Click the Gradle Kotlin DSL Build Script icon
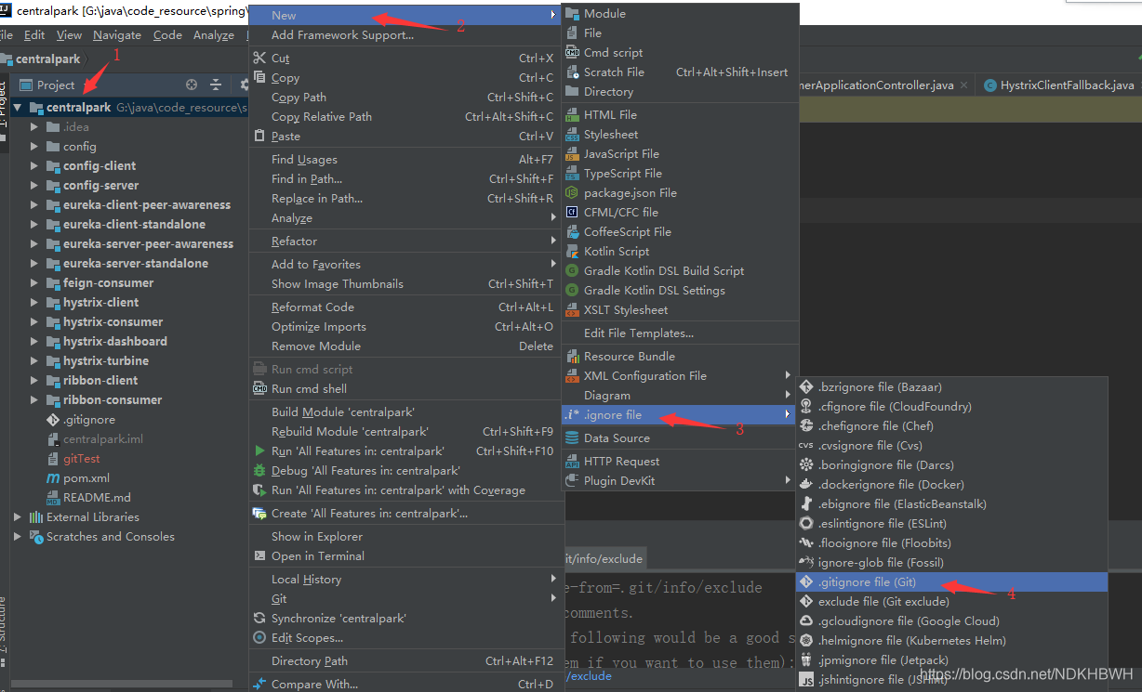 (x=572, y=270)
